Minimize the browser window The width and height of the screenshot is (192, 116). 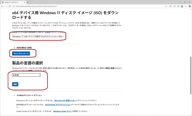180,2
